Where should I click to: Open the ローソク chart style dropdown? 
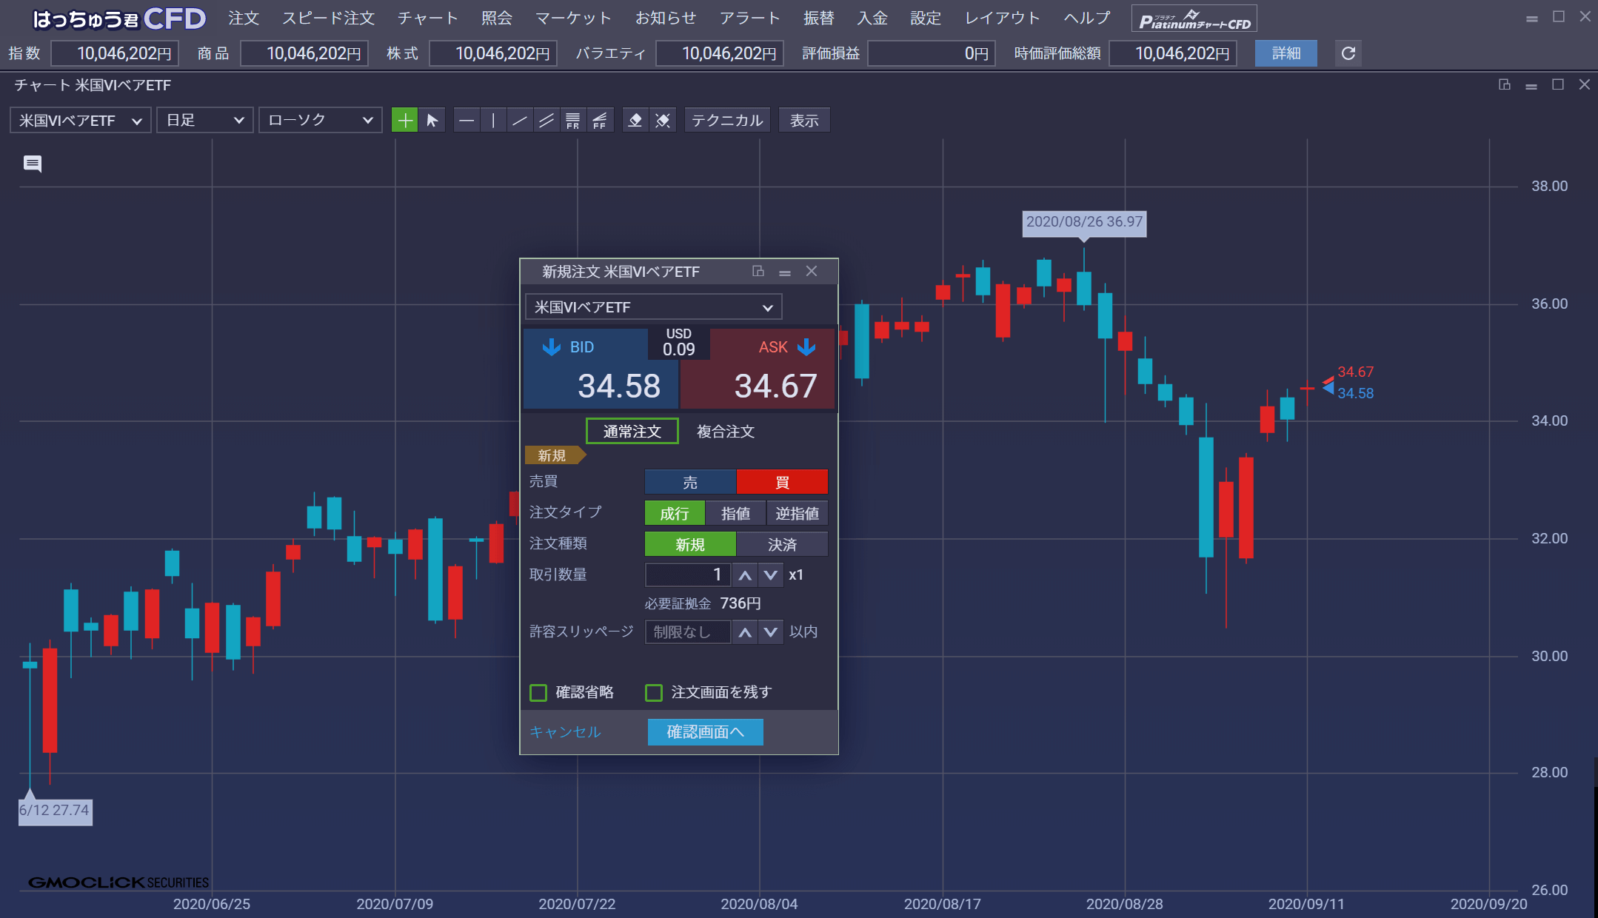point(320,120)
